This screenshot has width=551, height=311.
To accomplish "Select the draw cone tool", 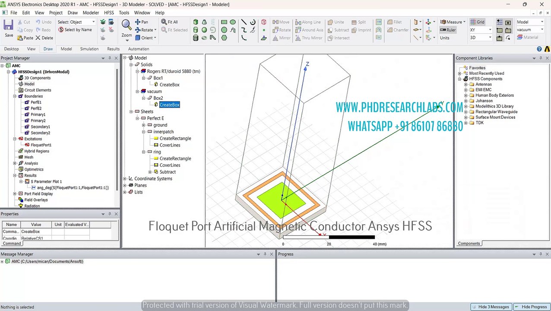I will (204, 22).
